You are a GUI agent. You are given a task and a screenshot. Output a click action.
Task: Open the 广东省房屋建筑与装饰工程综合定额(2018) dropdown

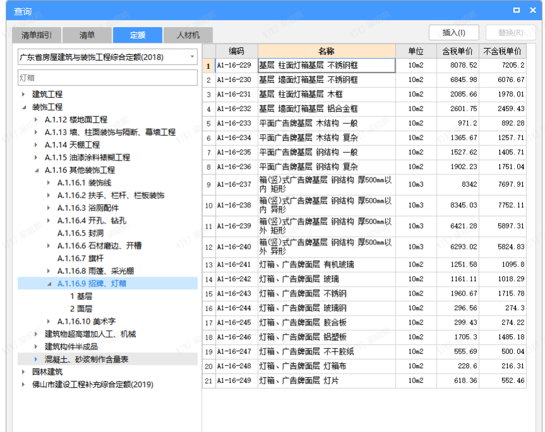point(193,57)
